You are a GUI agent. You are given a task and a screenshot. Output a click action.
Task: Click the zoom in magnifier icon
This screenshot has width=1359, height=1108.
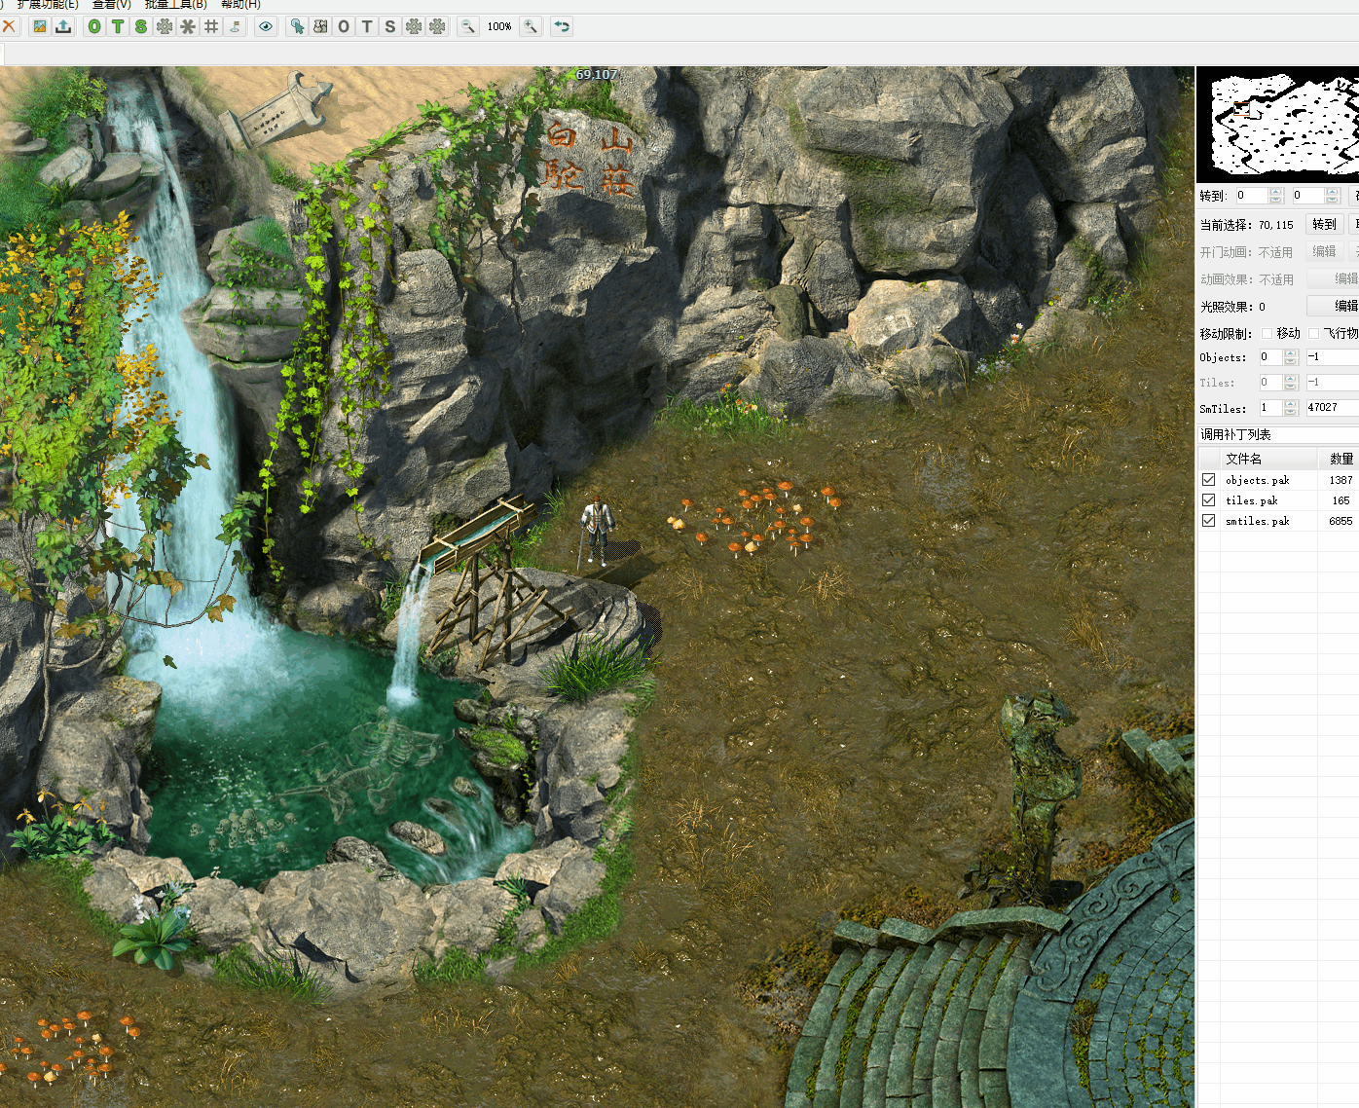(x=531, y=26)
